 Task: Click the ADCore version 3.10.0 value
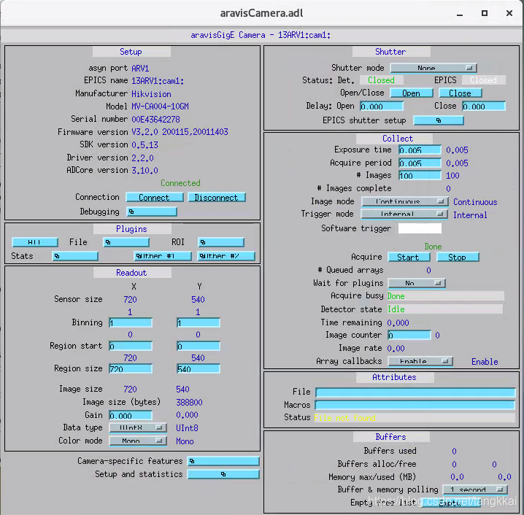145,171
